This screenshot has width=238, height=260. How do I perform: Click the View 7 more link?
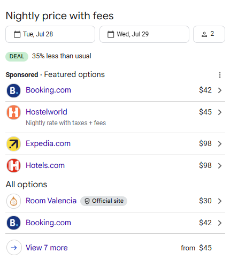click(x=47, y=248)
